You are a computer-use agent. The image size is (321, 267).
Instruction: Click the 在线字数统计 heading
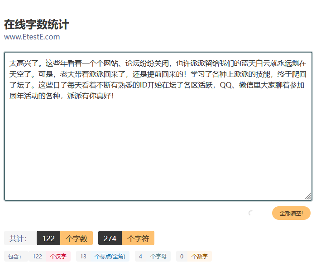(x=36, y=24)
